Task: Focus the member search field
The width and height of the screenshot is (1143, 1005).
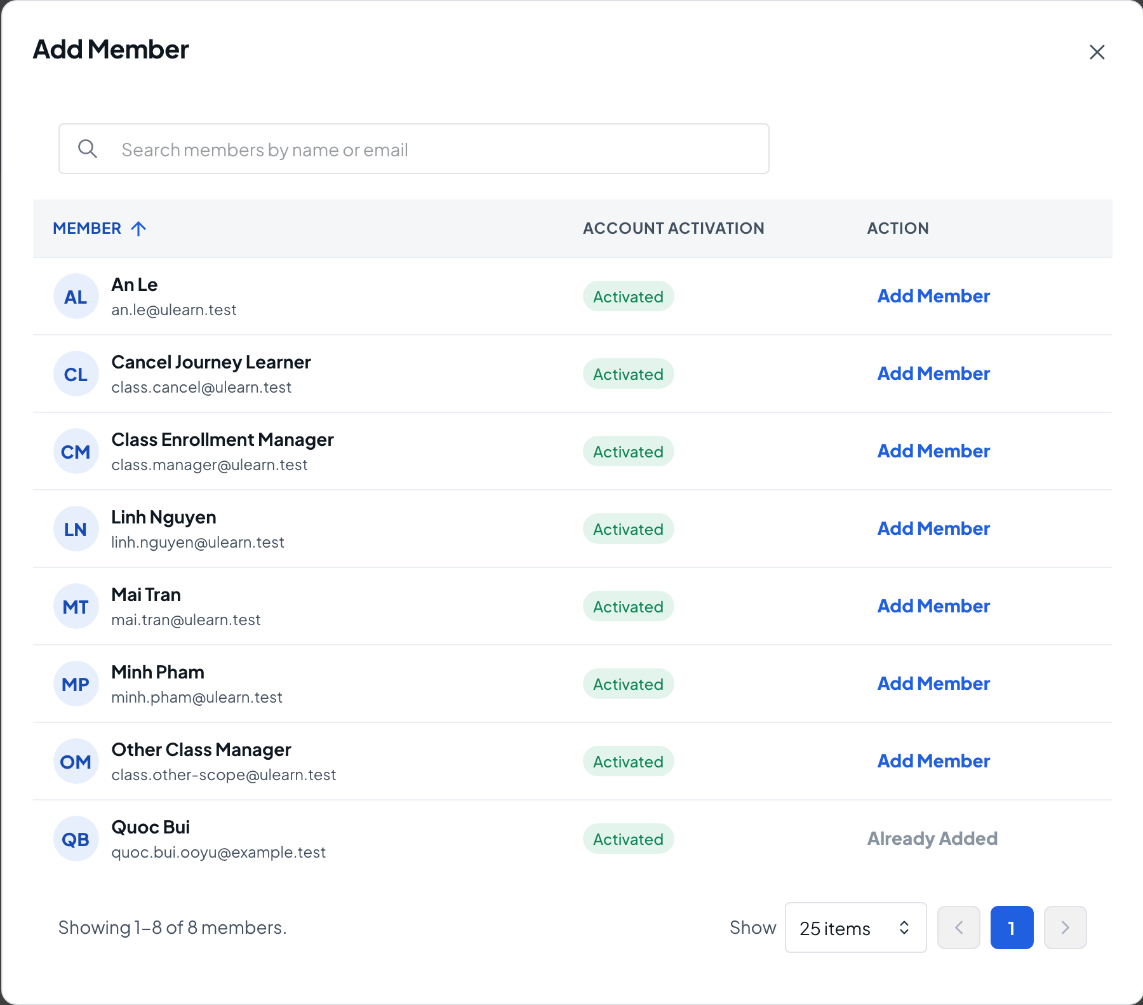Action: [x=414, y=149]
